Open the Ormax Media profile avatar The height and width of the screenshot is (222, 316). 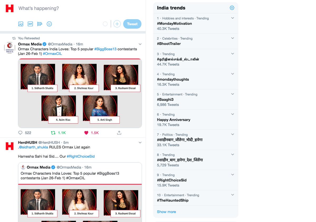point(10,48)
